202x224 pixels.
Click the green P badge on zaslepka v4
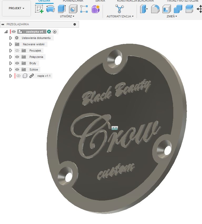[49, 32]
